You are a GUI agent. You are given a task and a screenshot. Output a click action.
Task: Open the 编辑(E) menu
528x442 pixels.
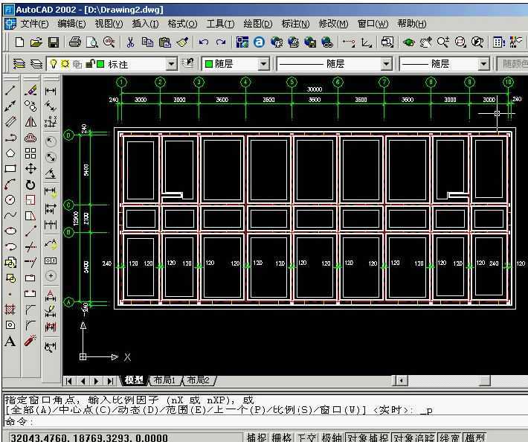71,24
